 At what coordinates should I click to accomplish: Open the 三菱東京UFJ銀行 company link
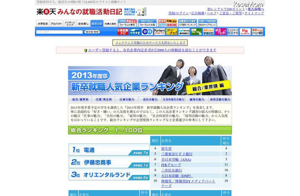click(x=177, y=154)
